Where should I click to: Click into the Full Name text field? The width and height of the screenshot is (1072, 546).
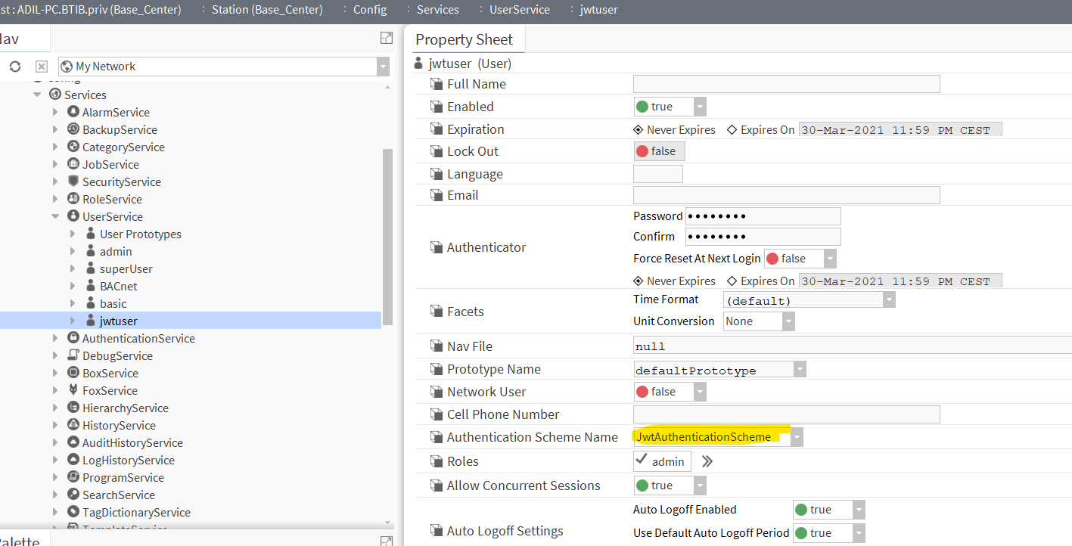click(x=786, y=84)
